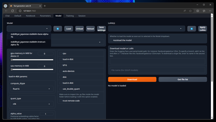Select the Model tab
This screenshot has height=122, width=216.
pyautogui.click(x=58, y=16)
